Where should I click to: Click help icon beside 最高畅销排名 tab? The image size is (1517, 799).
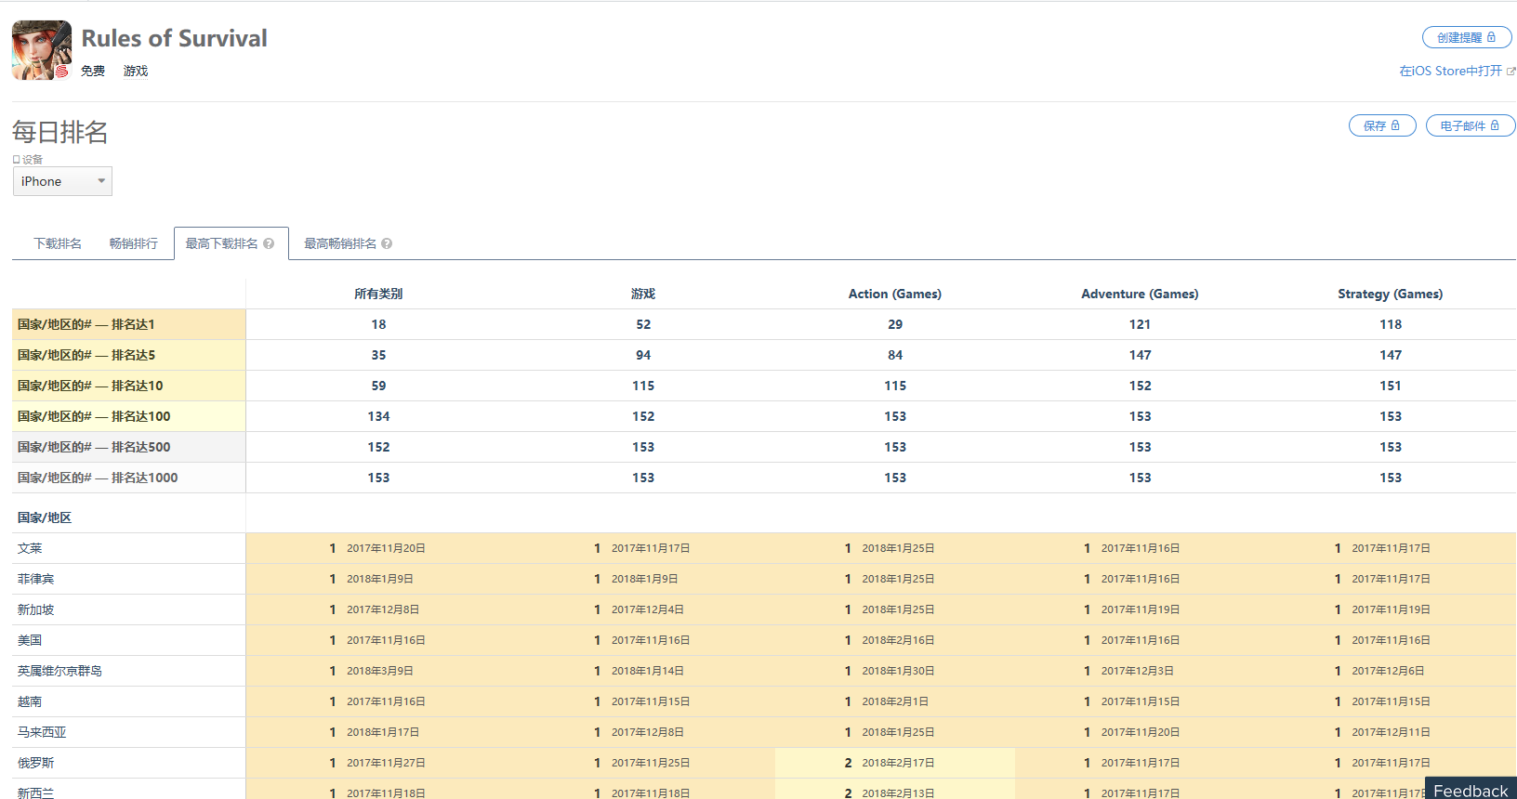(387, 243)
